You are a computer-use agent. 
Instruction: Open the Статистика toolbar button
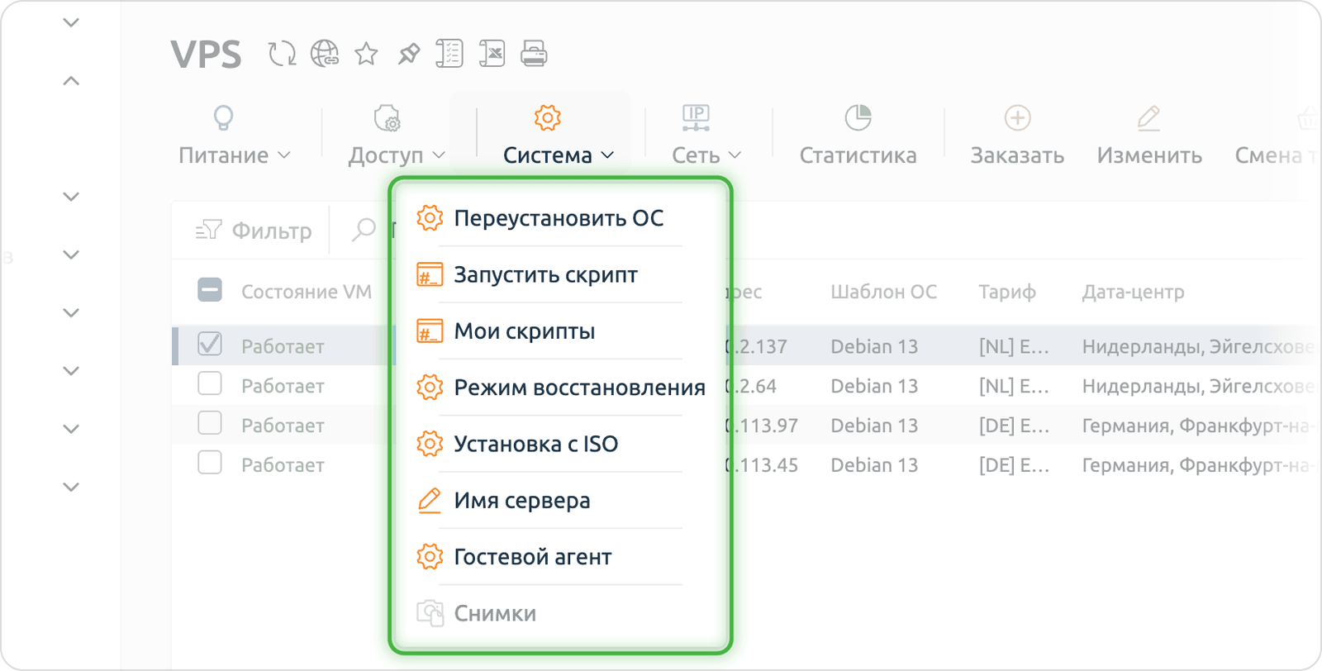tap(858, 134)
